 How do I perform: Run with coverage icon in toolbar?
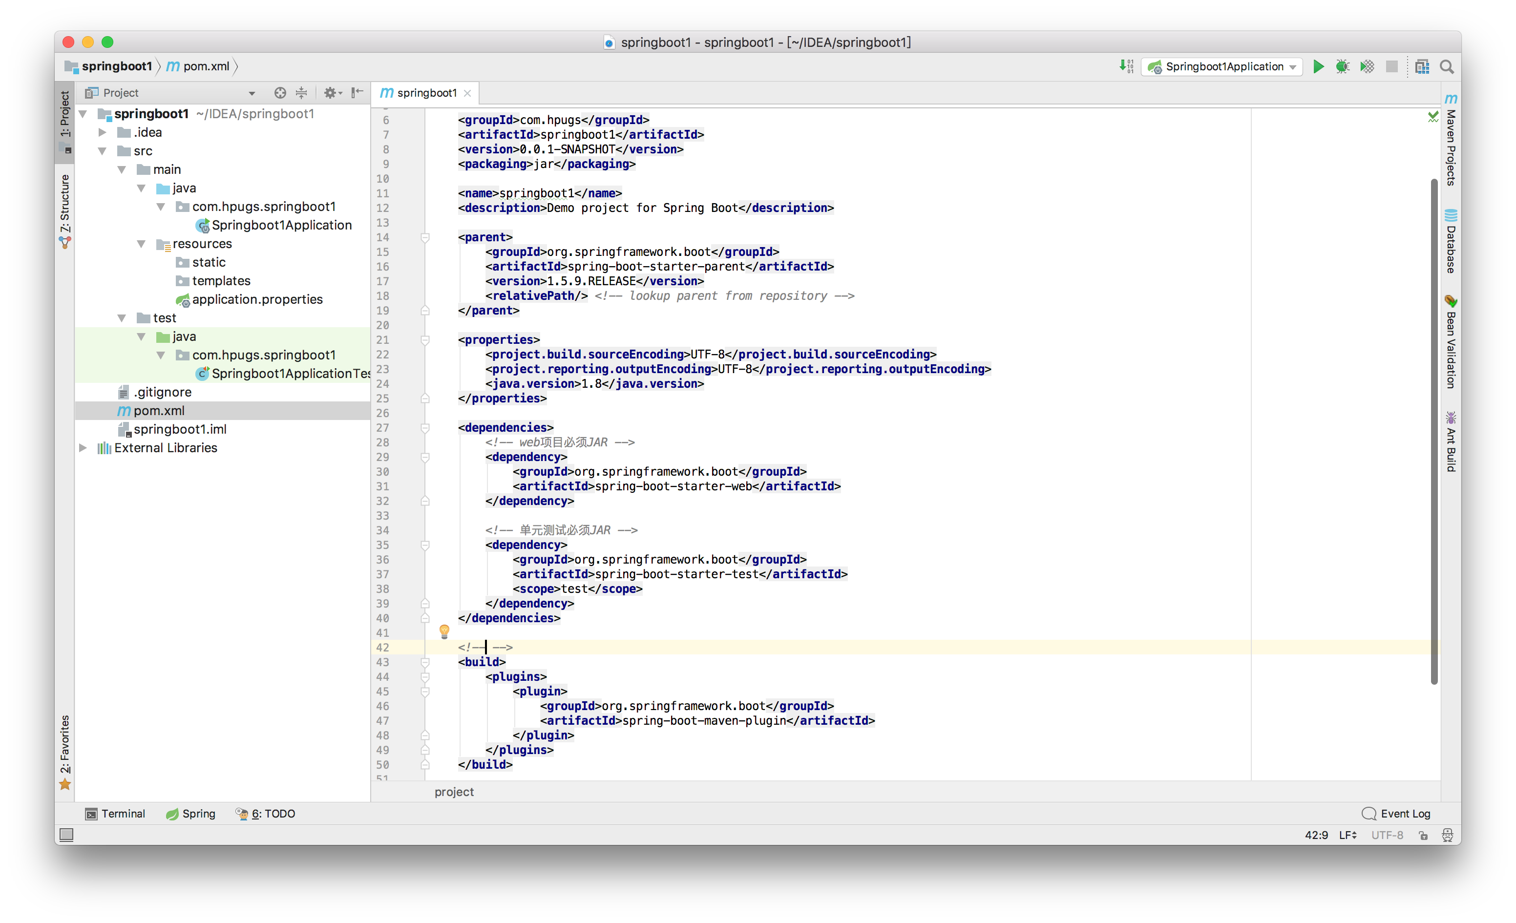tap(1367, 66)
